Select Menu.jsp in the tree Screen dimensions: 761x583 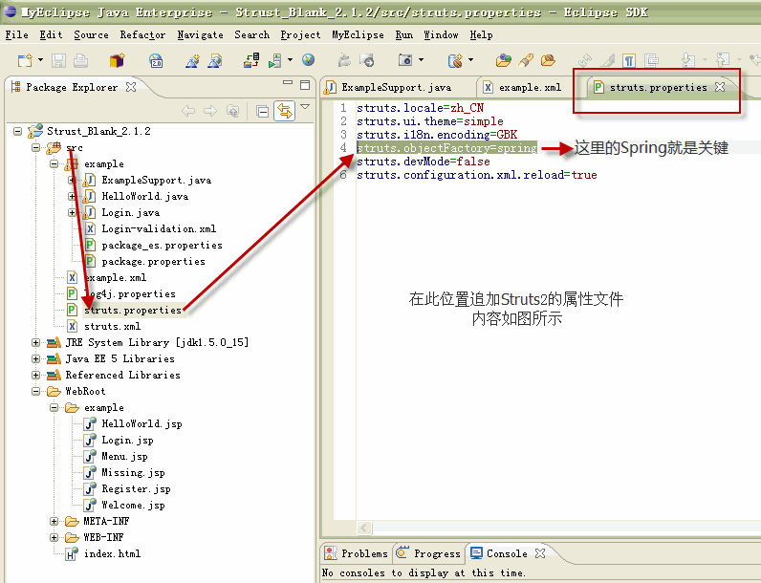click(x=124, y=457)
